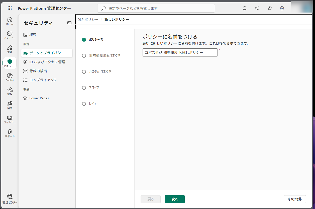This screenshot has width=315, height=209.
Task: Jump to スコープ wizard step
Action: (91, 88)
